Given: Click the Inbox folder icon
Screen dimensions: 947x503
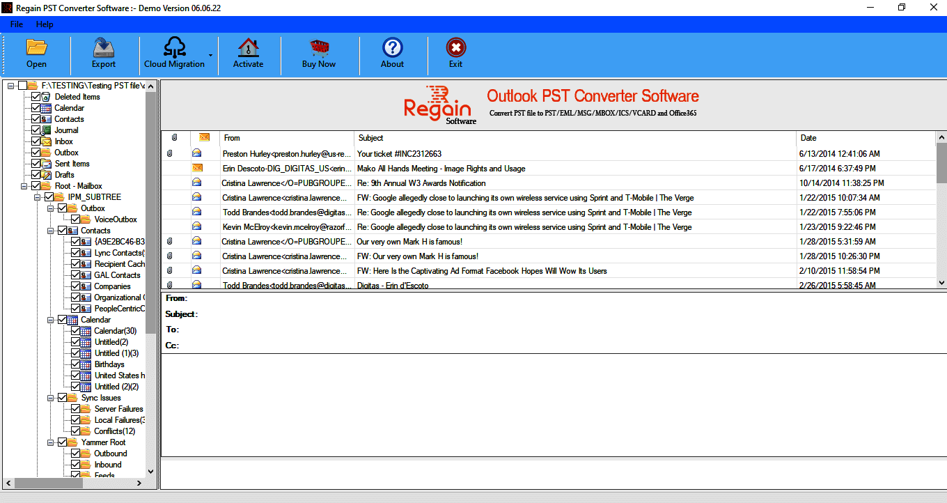Looking at the screenshot, I should click(x=47, y=141).
